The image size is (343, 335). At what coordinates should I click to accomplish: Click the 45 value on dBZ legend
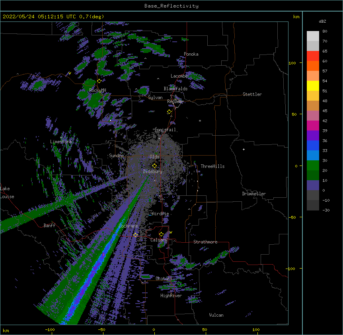325,111
